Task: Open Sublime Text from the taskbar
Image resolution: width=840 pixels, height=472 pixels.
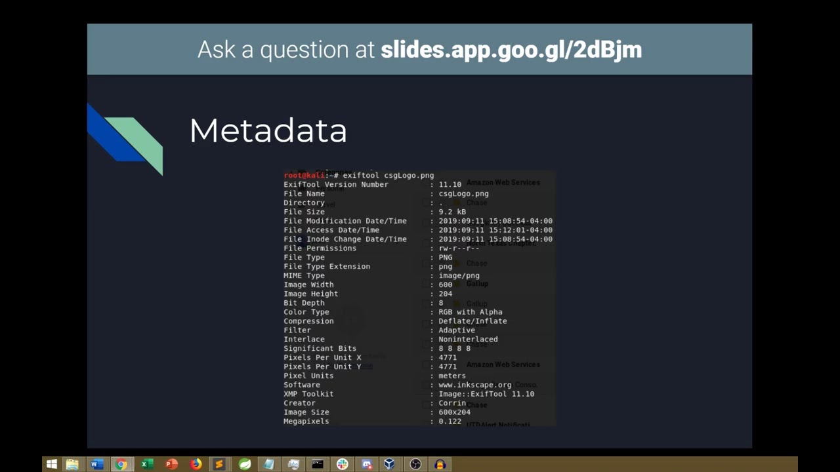Action: point(219,464)
